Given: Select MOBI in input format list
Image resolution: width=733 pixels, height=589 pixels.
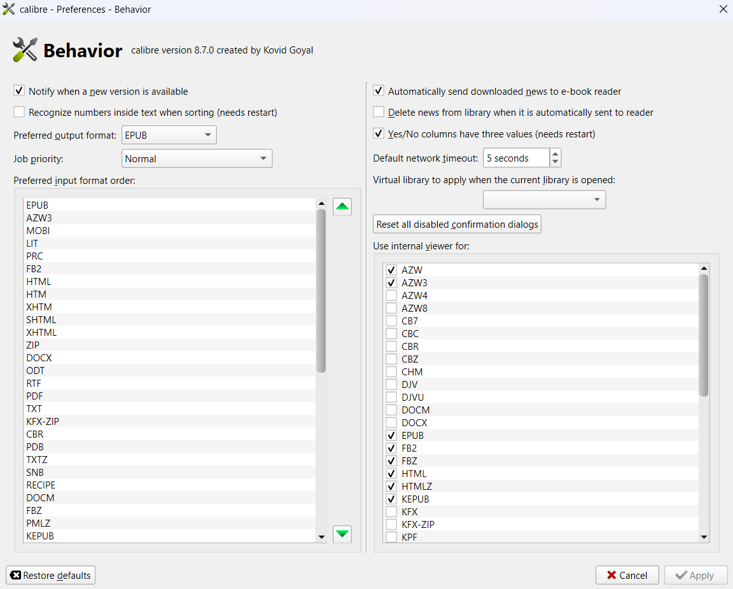Looking at the screenshot, I should [170, 230].
